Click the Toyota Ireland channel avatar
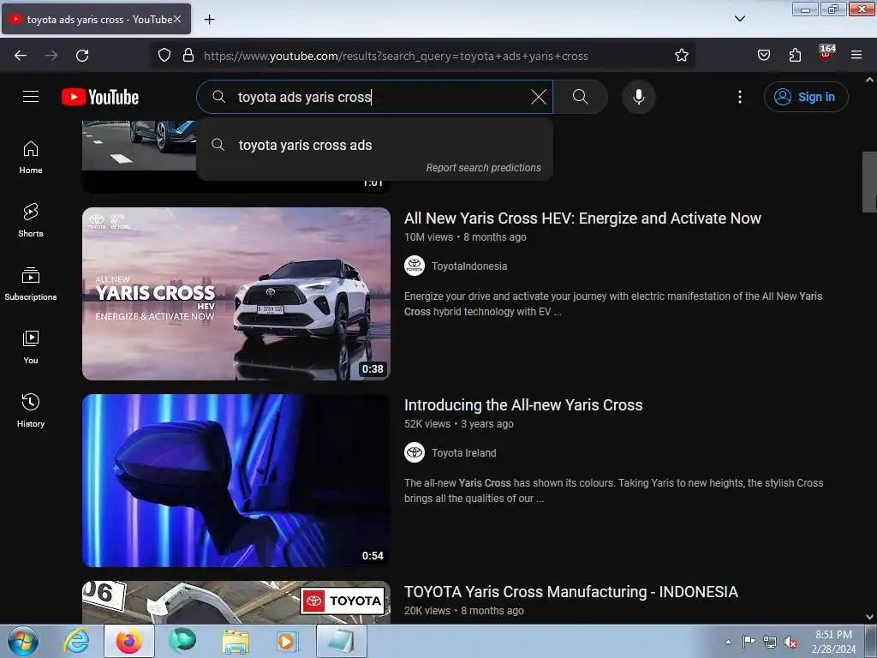This screenshot has height=658, width=877. click(415, 452)
